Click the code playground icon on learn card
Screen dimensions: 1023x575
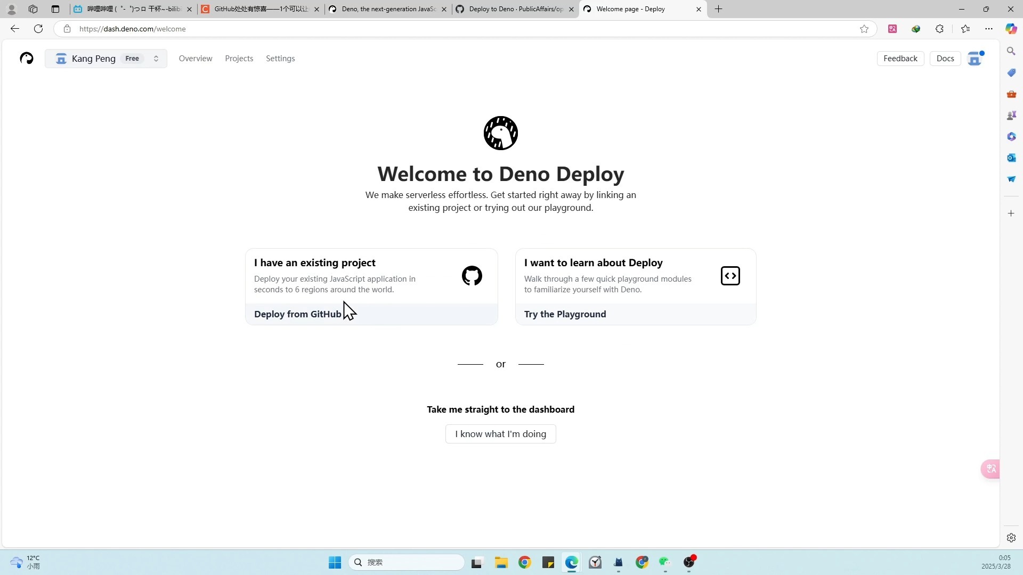click(730, 276)
